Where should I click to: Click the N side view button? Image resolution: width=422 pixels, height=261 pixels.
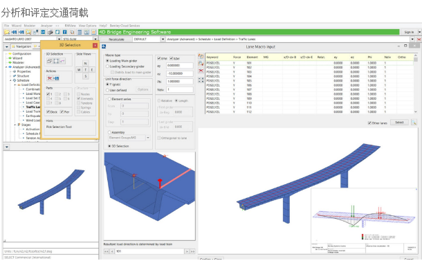pyautogui.click(x=85, y=63)
